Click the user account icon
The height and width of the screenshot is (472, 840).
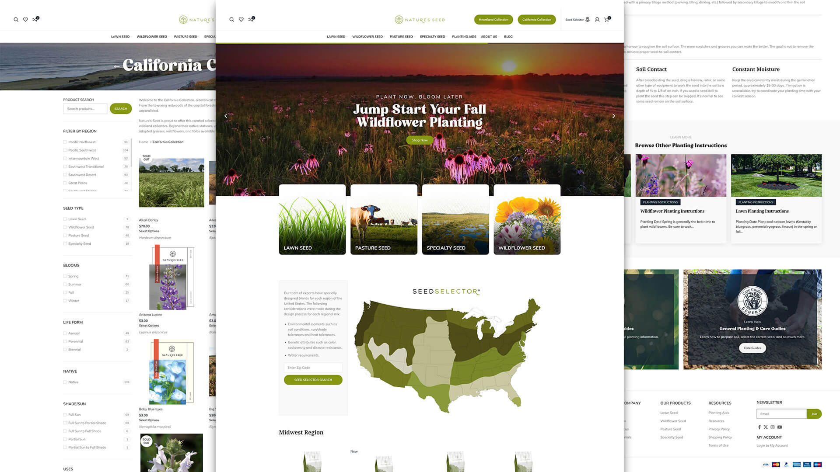point(597,20)
